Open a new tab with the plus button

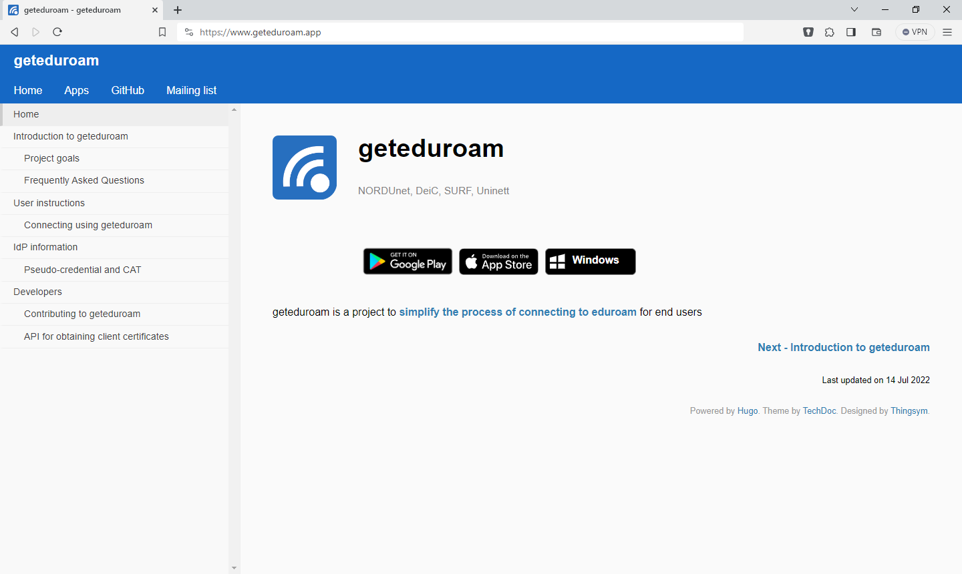[x=178, y=10]
